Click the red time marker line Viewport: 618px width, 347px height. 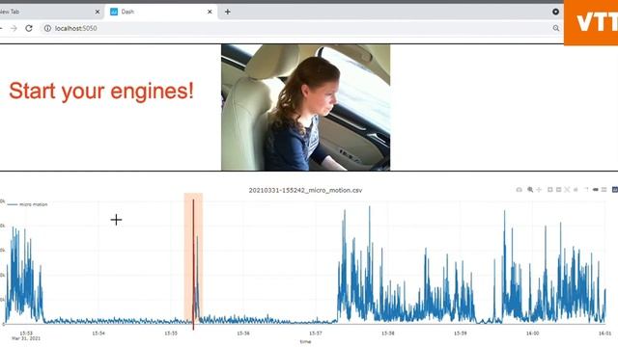(193, 265)
